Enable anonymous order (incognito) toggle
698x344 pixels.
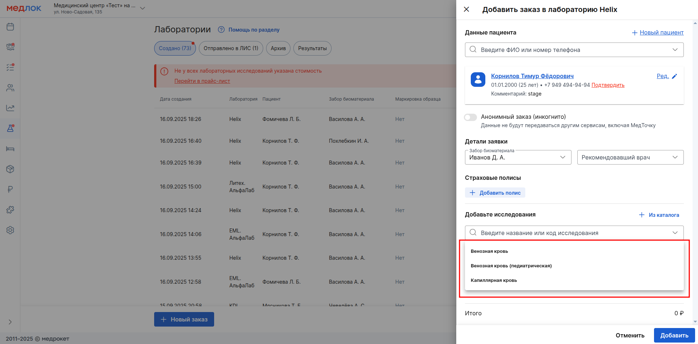click(470, 117)
